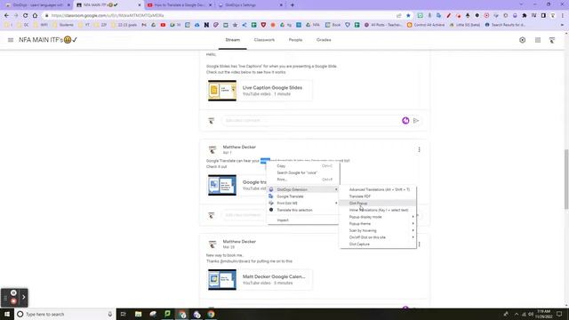The image size is (569, 320).
Task: Expand On/off Glot on this site submenu
Action: (x=378, y=237)
